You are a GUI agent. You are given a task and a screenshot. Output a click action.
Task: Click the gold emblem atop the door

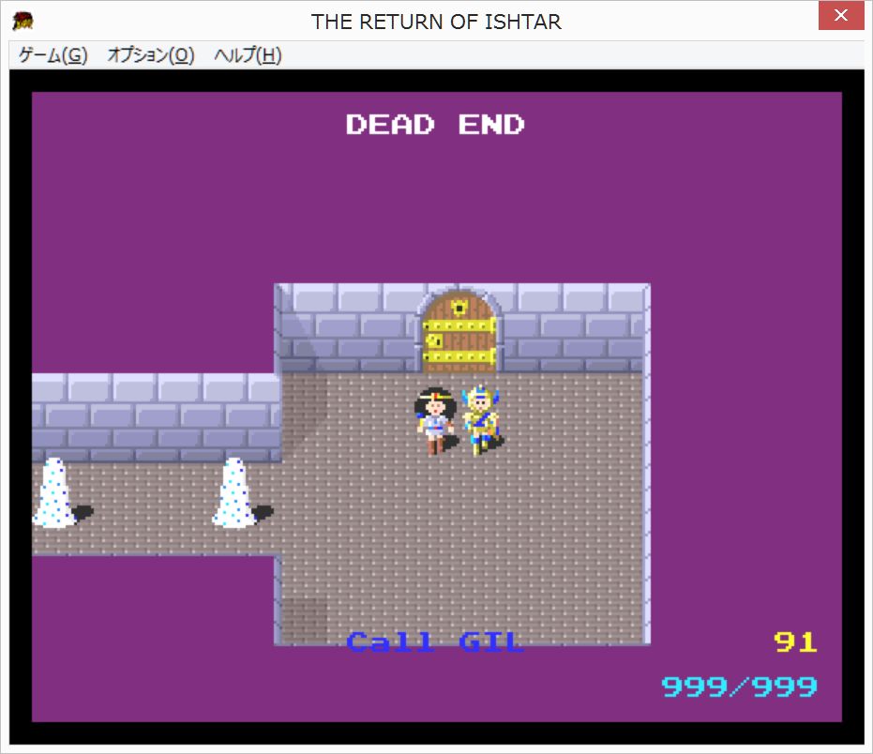click(x=459, y=306)
